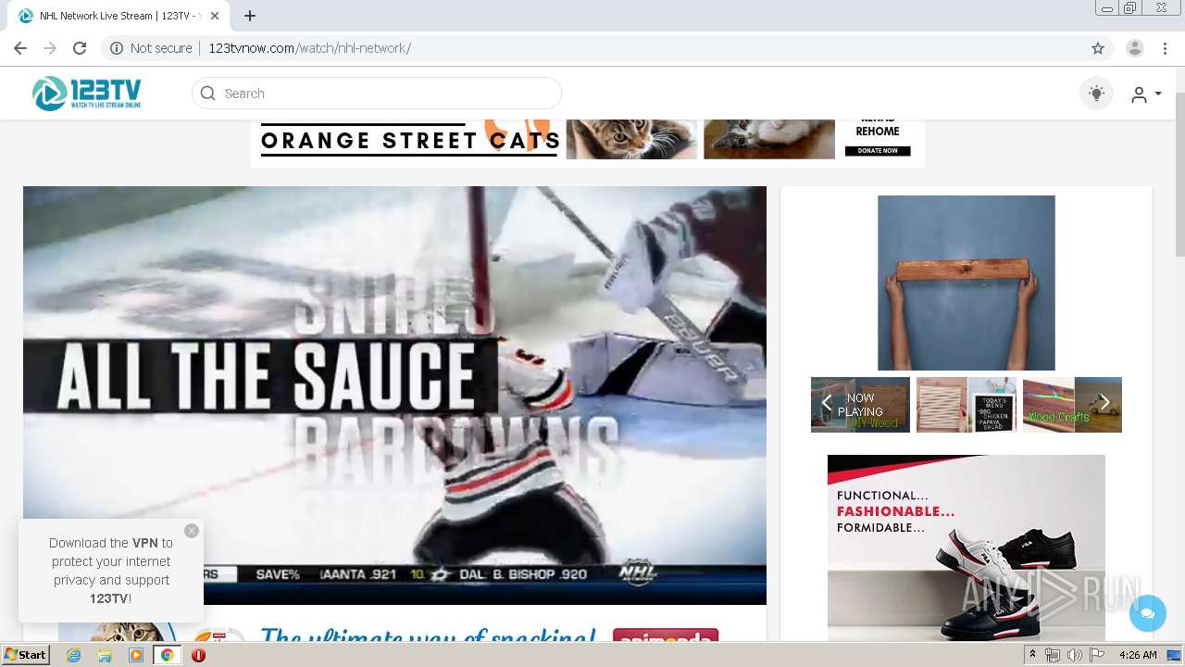1185x667 pixels.
Task: Click the Action Center flag icon
Action: pyautogui.click(x=1097, y=655)
